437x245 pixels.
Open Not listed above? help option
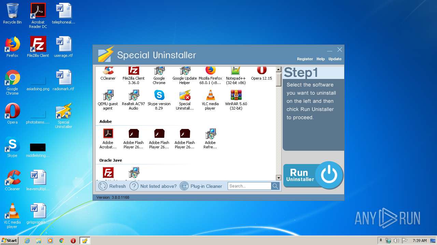[153, 186]
